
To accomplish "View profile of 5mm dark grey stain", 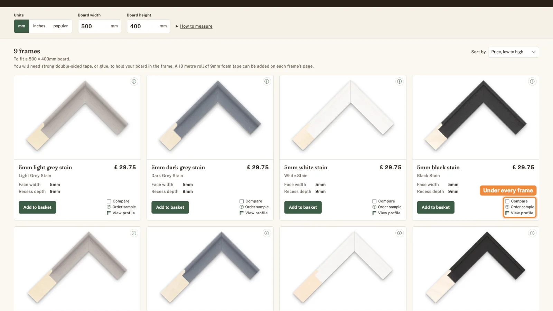I will pos(254,213).
